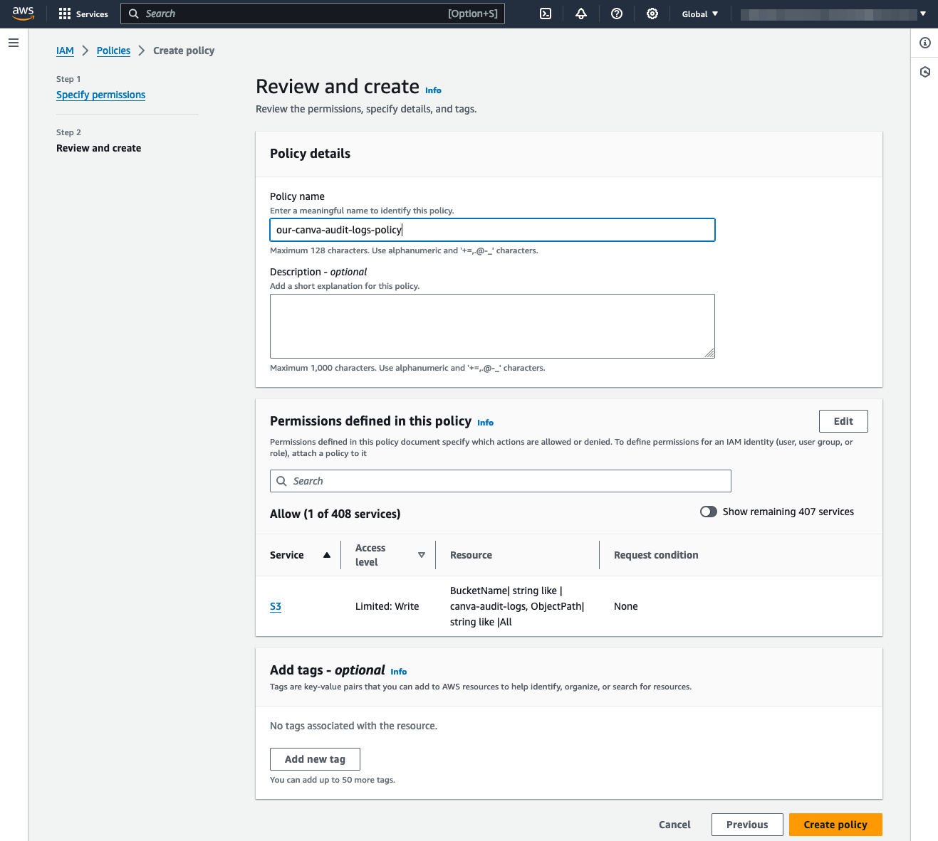
Task: Click the AWS logo home icon
Action: click(x=23, y=14)
